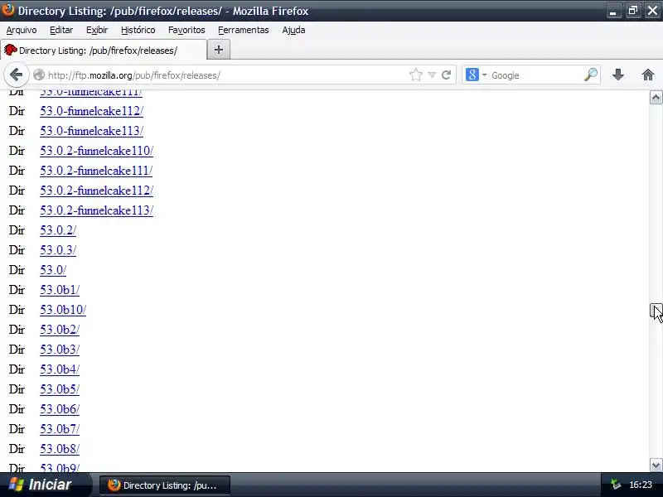
Task: Click the 16:23 taskbar clock
Action: (x=641, y=485)
